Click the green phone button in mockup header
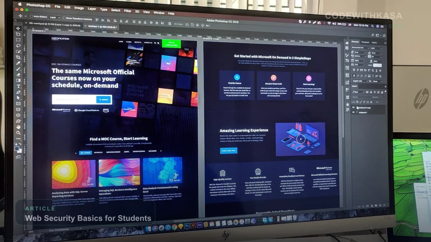Viewport: 431px width, 242px height. pos(171,44)
